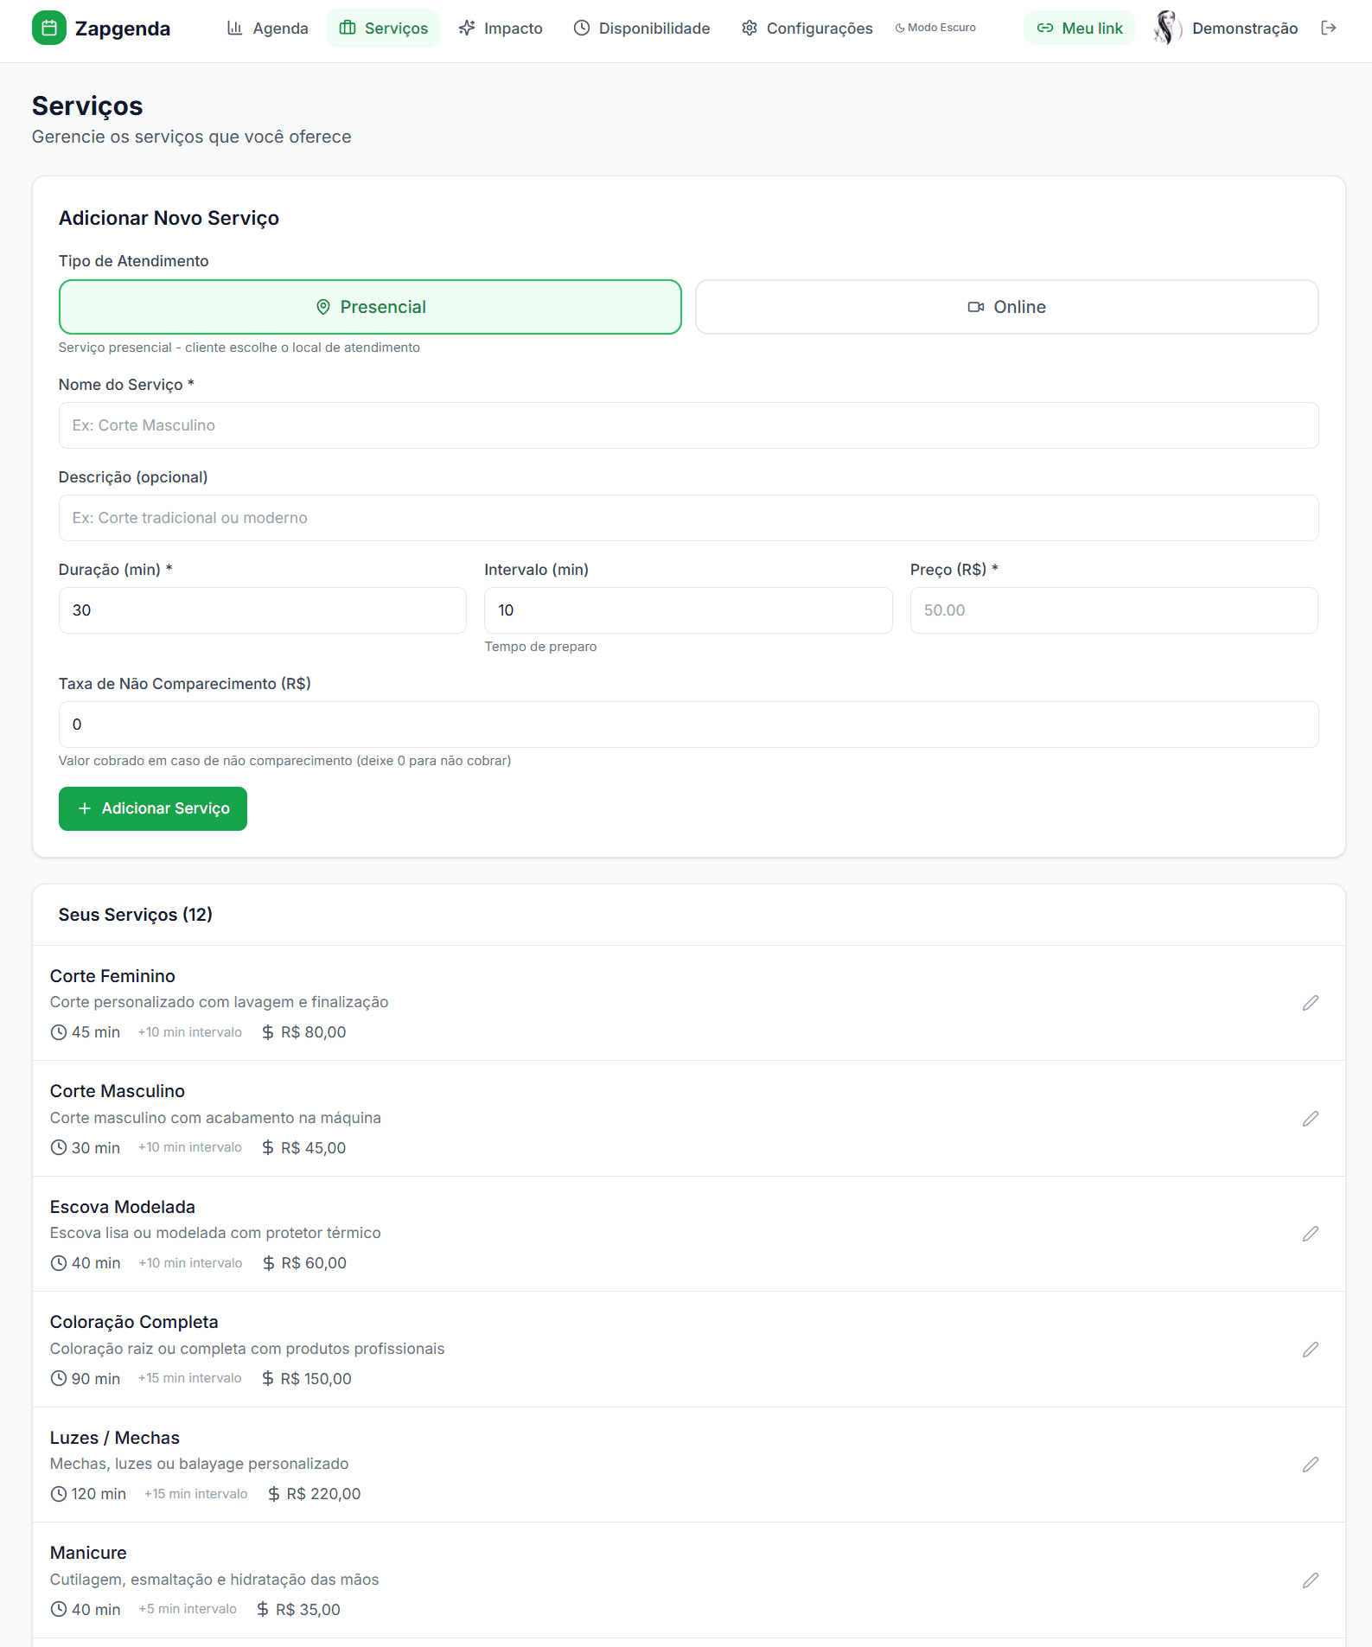Focus the Nome do Serviço field
1372x1647 pixels.
pos(688,425)
